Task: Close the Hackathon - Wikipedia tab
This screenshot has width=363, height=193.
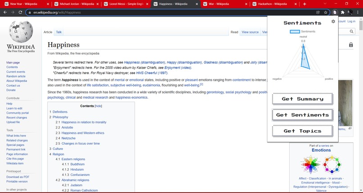Action: [296, 4]
